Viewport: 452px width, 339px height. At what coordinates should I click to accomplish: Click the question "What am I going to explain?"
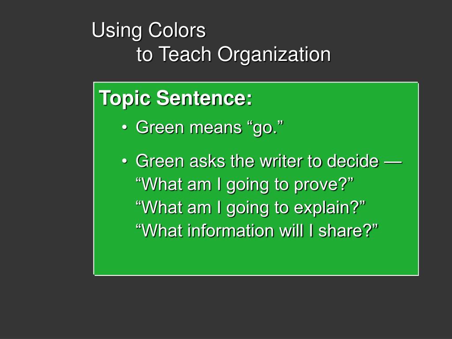coord(251,207)
